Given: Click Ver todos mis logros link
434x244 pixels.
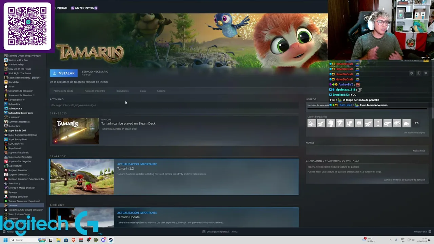Looking at the screenshot, I should (414, 133).
